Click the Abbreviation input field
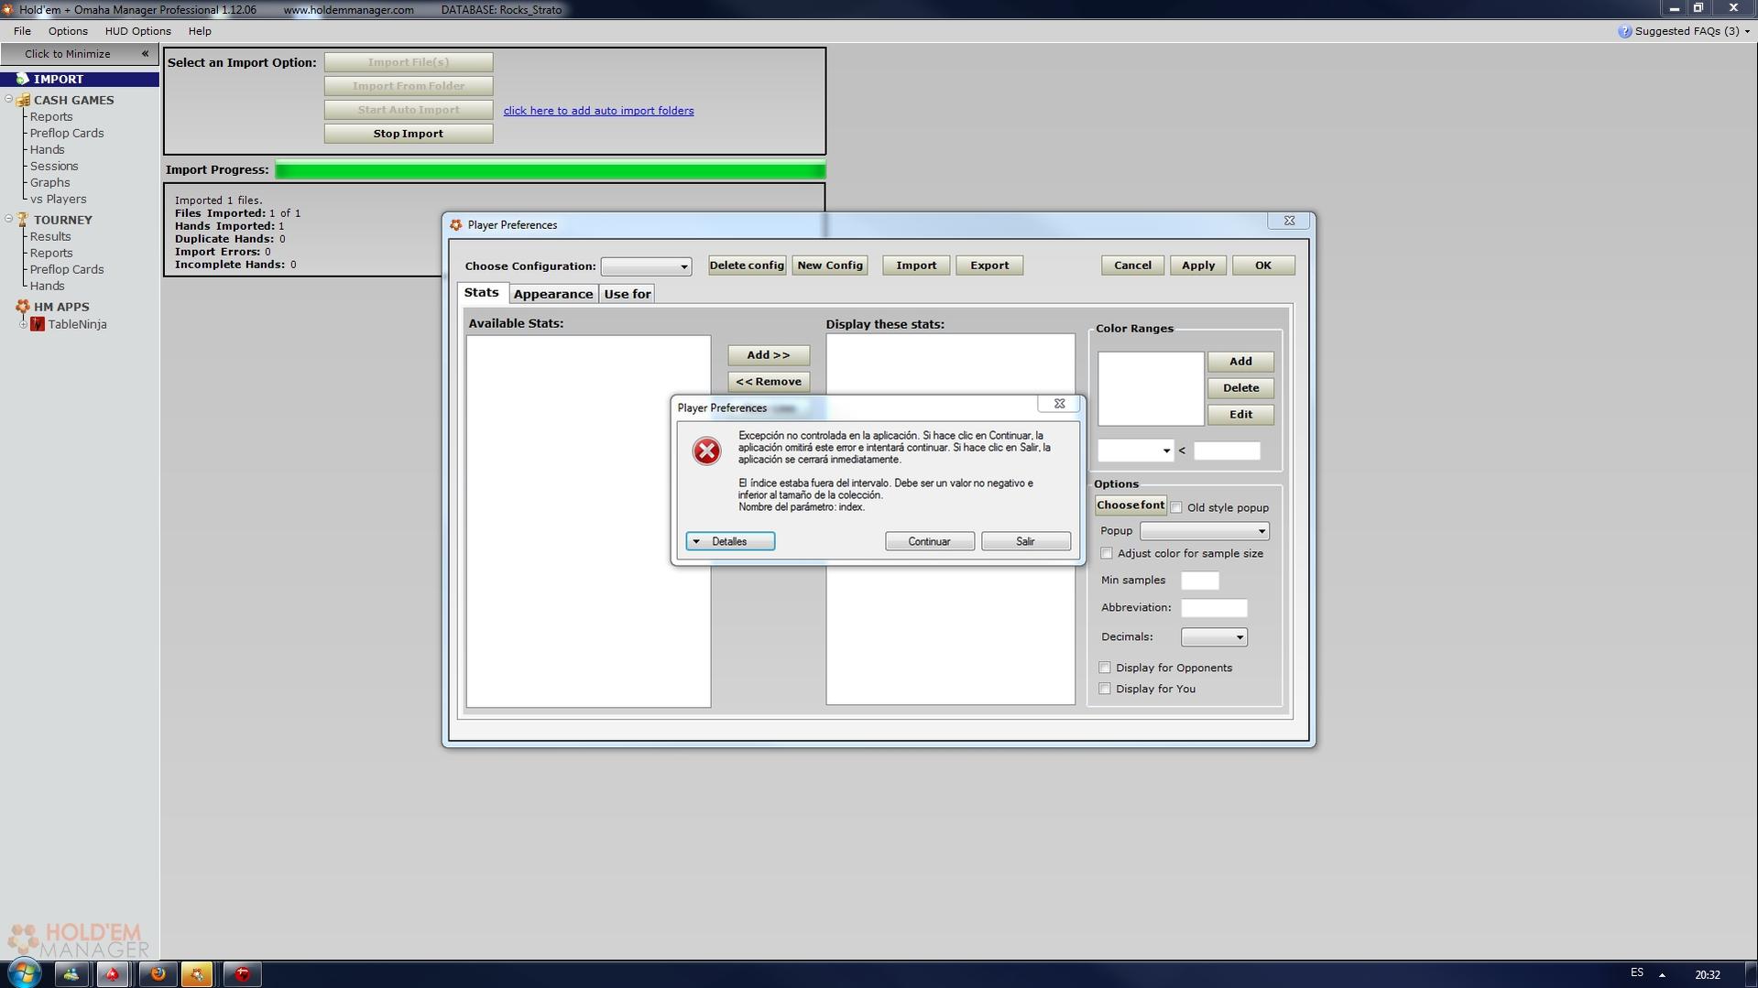Viewport: 1758px width, 988px height. pos(1214,608)
